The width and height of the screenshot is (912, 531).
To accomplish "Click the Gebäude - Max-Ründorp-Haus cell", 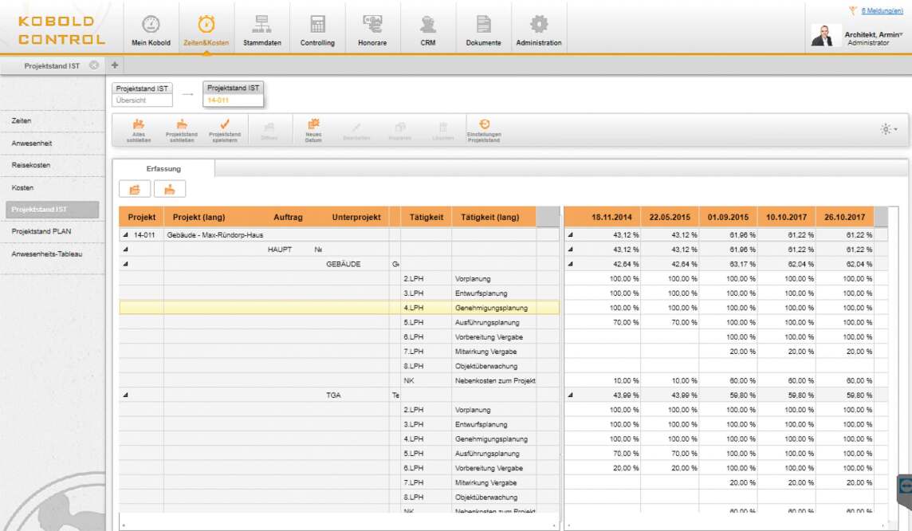I will click(214, 235).
